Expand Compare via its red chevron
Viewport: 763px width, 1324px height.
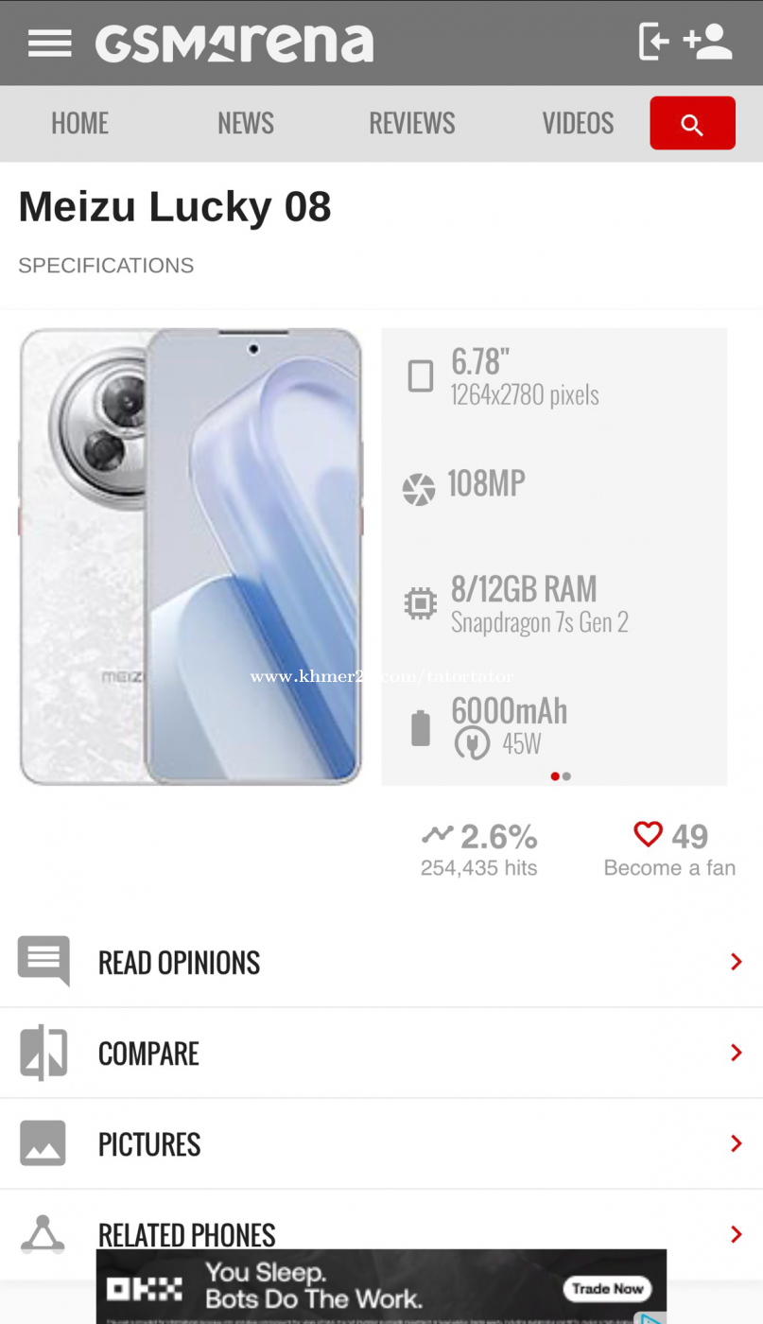[737, 1053]
